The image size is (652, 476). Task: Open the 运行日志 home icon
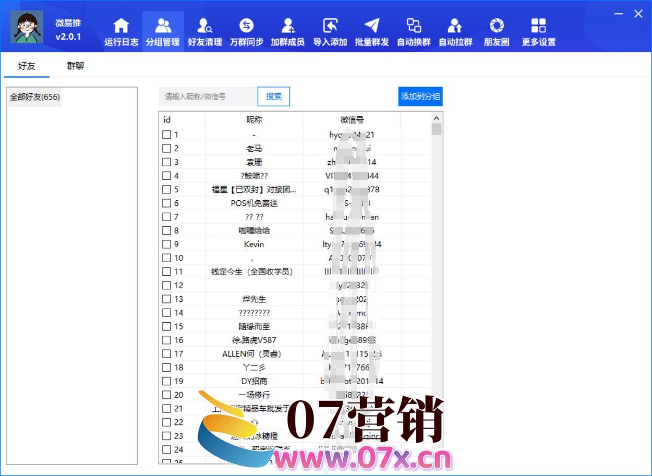(121, 32)
